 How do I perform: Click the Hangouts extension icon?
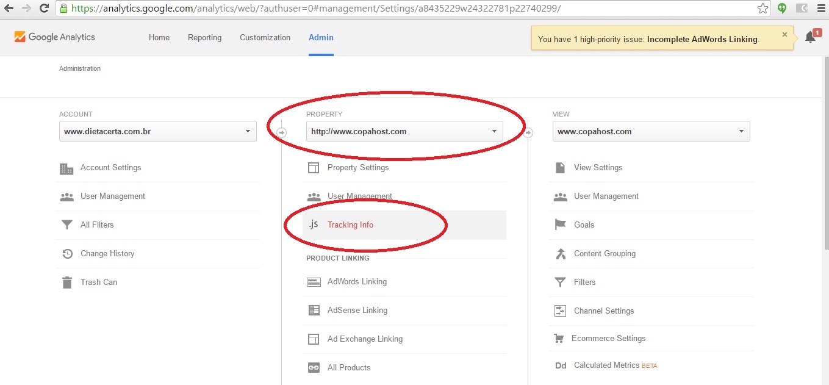point(782,9)
